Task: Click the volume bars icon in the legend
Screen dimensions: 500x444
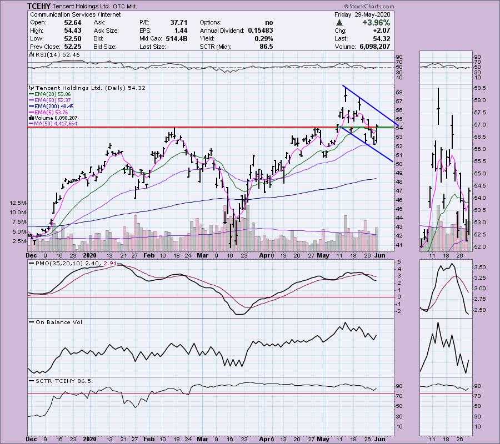Action: click(32, 118)
